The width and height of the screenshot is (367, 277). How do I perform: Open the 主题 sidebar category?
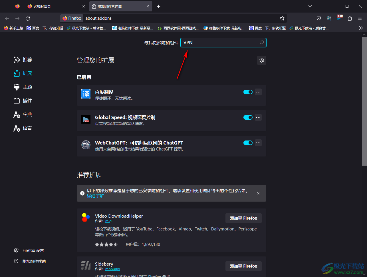coord(23,87)
